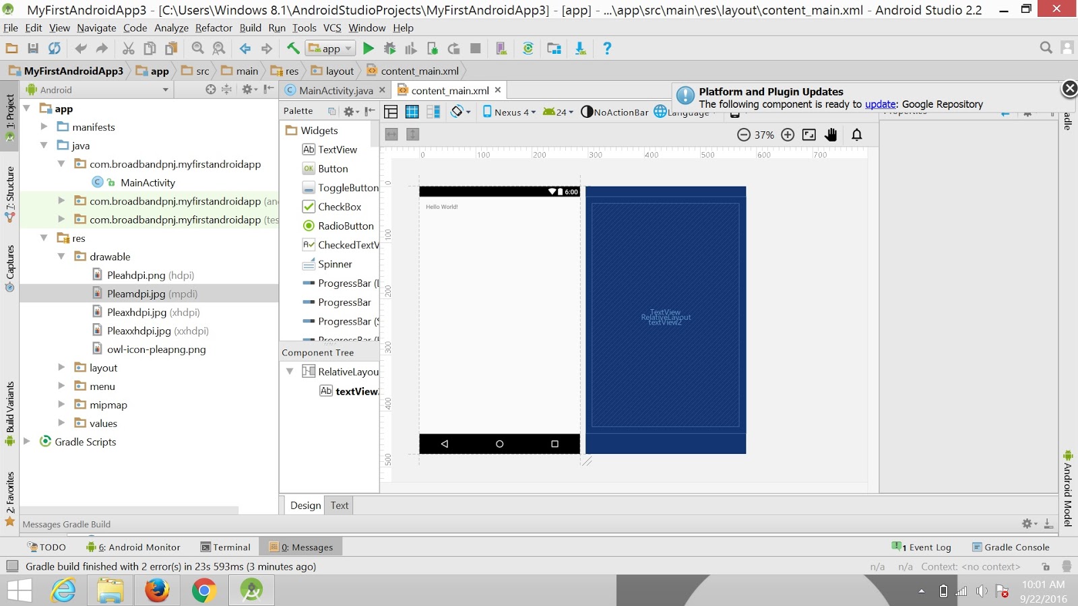The image size is (1078, 606).
Task: Open the AVD Manager from the toolbar
Action: pos(500,48)
